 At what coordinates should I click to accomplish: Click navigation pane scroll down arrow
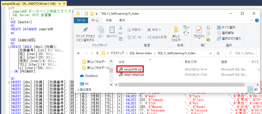click(x=111, y=84)
